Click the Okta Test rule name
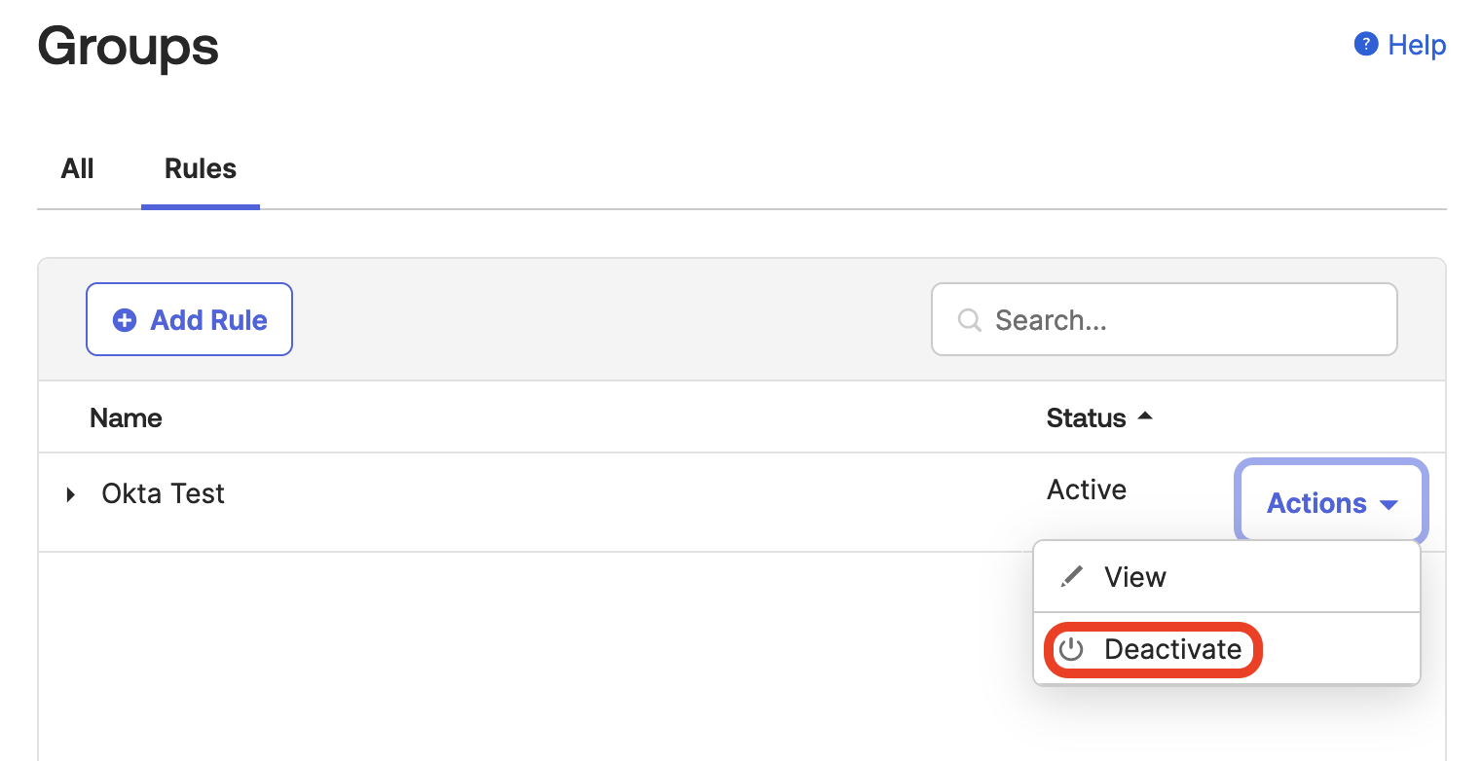 (163, 494)
